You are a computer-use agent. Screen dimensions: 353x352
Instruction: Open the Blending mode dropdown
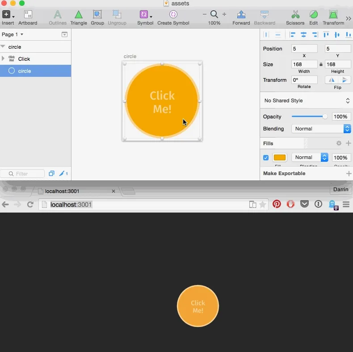click(321, 129)
